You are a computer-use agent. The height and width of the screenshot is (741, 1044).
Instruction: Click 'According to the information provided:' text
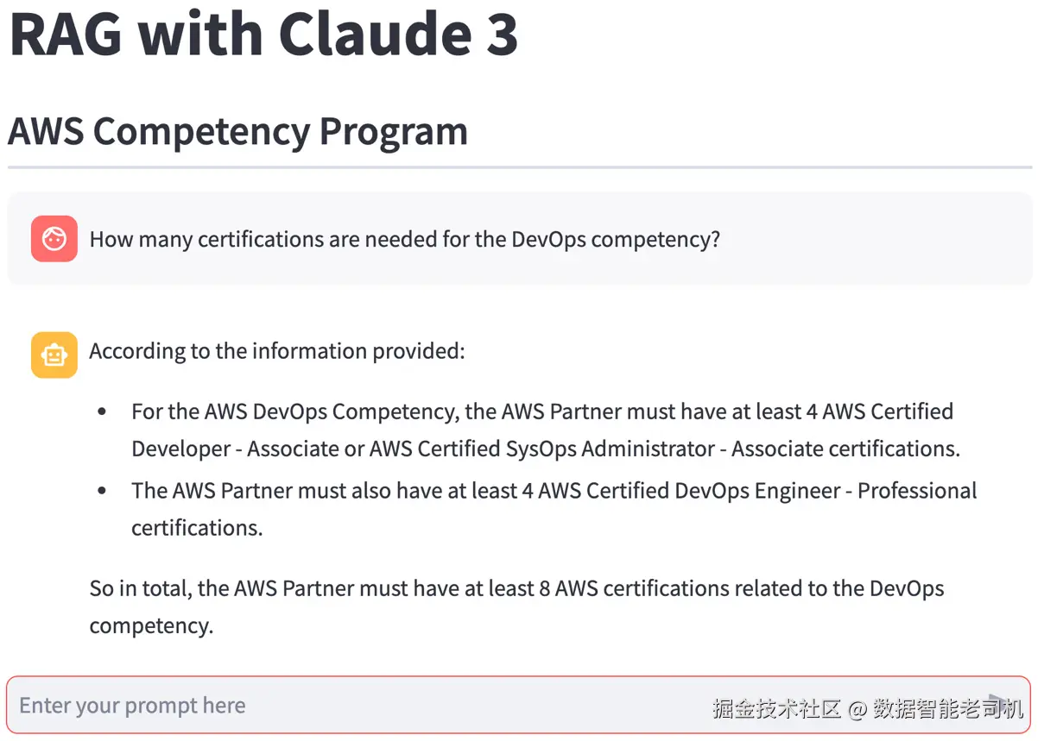point(276,351)
